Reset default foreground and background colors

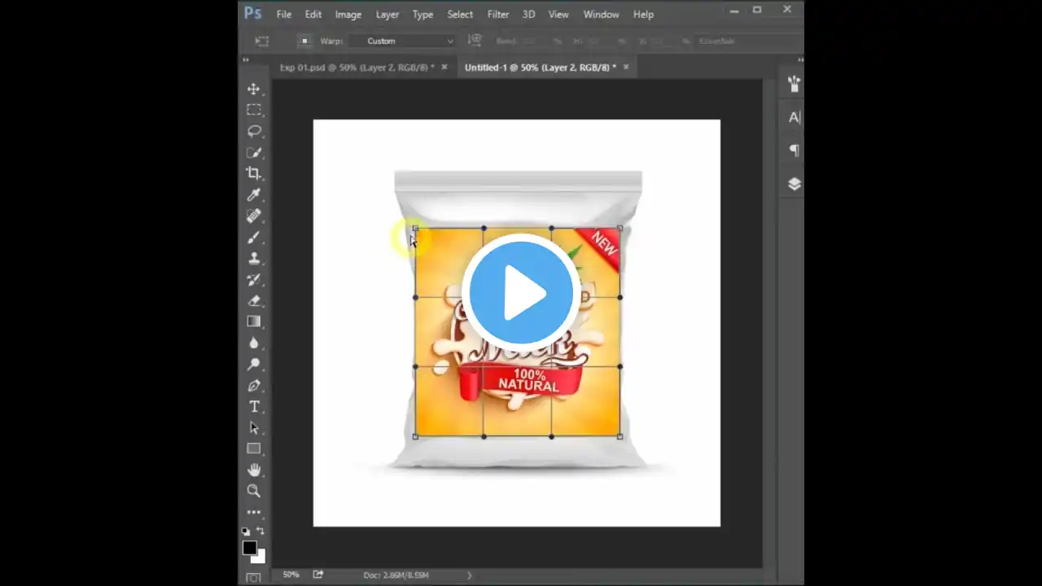(x=247, y=531)
